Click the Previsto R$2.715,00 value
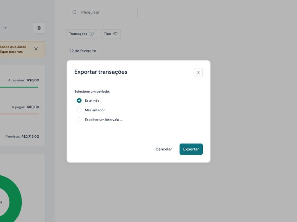 tap(30, 137)
